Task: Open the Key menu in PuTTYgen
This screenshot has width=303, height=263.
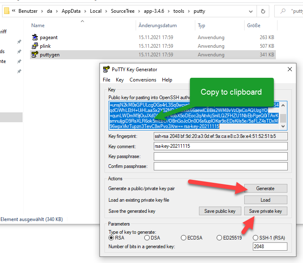Action: 120,80
